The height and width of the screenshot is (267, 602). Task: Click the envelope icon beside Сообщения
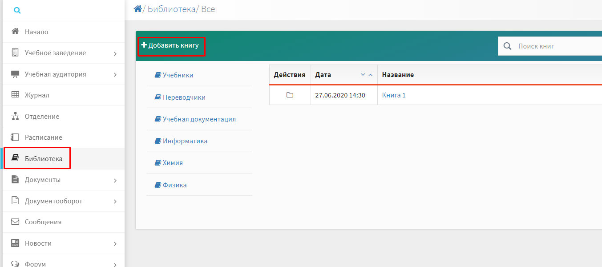point(15,222)
